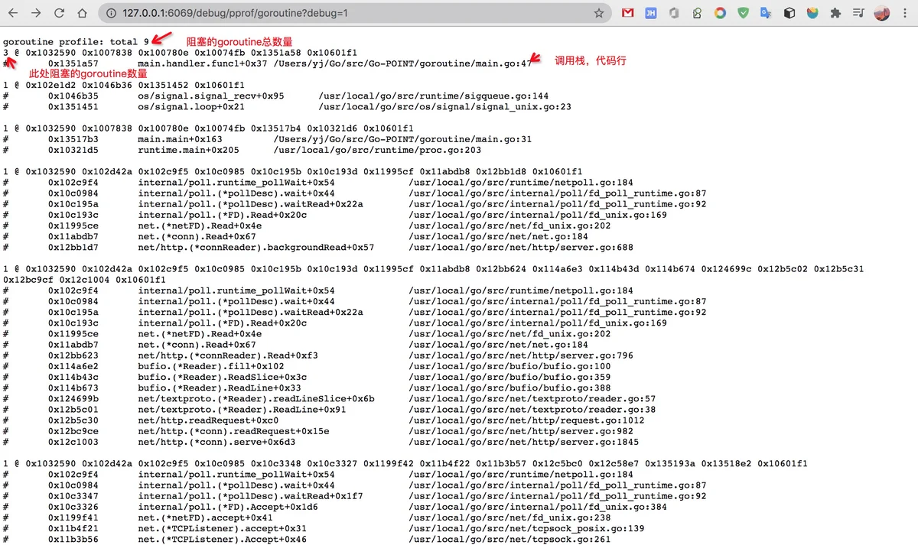Open the green shield adblock extension

coord(743,13)
